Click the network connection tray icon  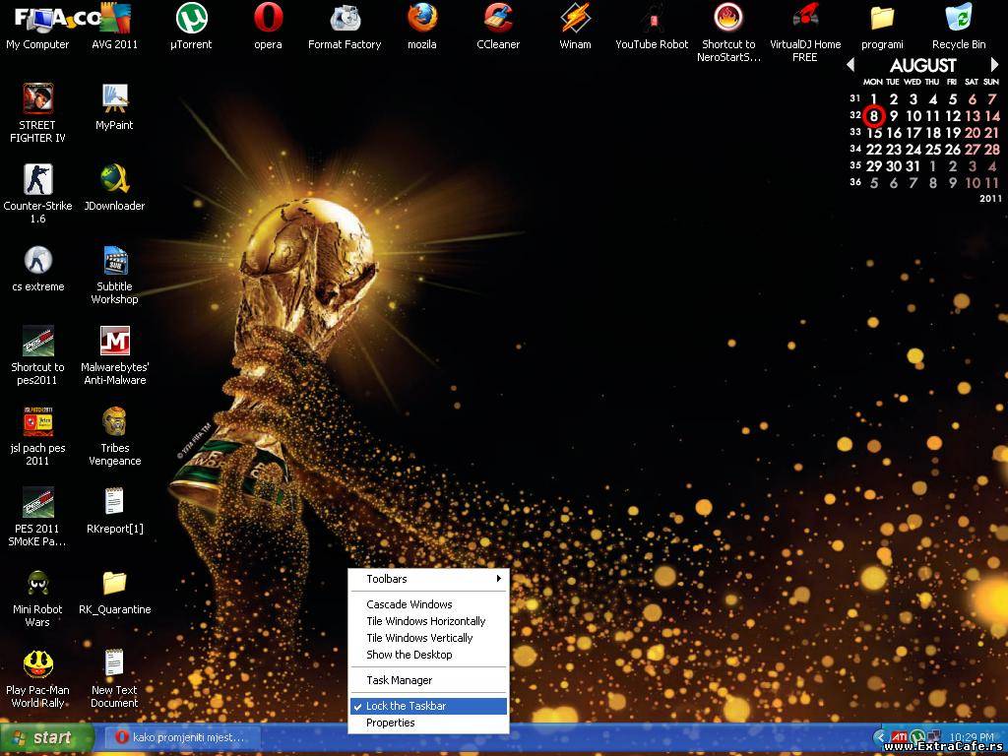[934, 736]
